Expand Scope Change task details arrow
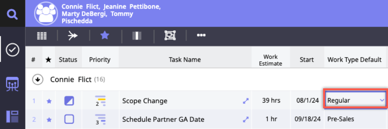 tap(246, 101)
